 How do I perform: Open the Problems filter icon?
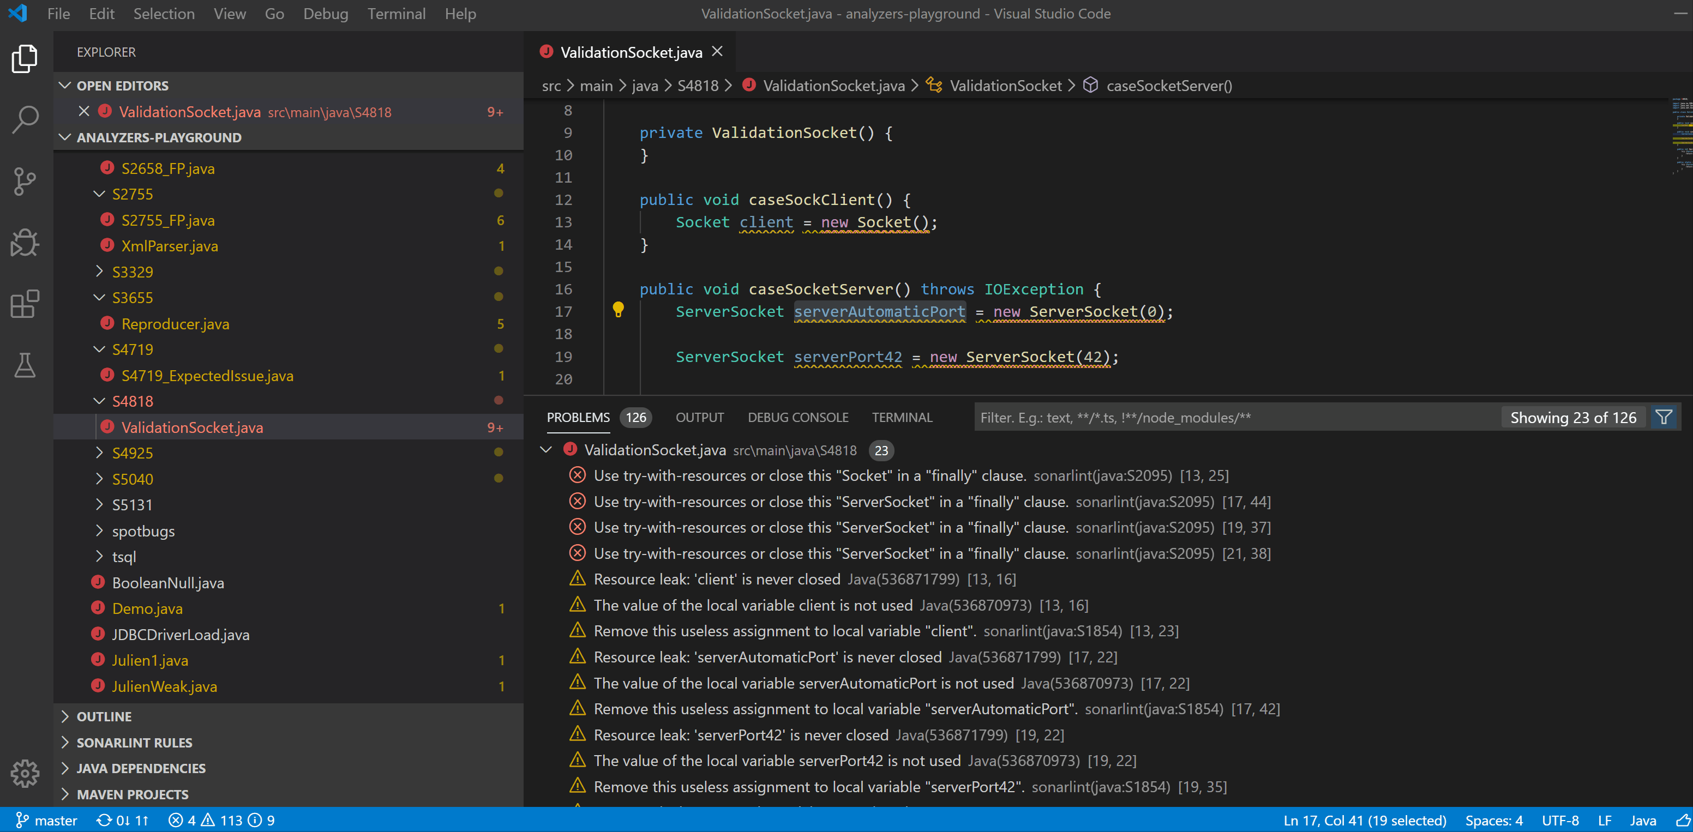coord(1664,417)
